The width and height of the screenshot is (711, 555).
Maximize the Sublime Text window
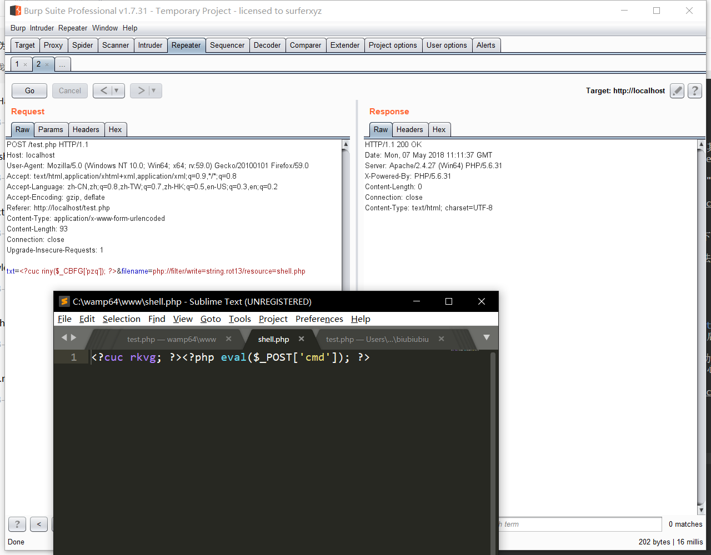coord(449,301)
